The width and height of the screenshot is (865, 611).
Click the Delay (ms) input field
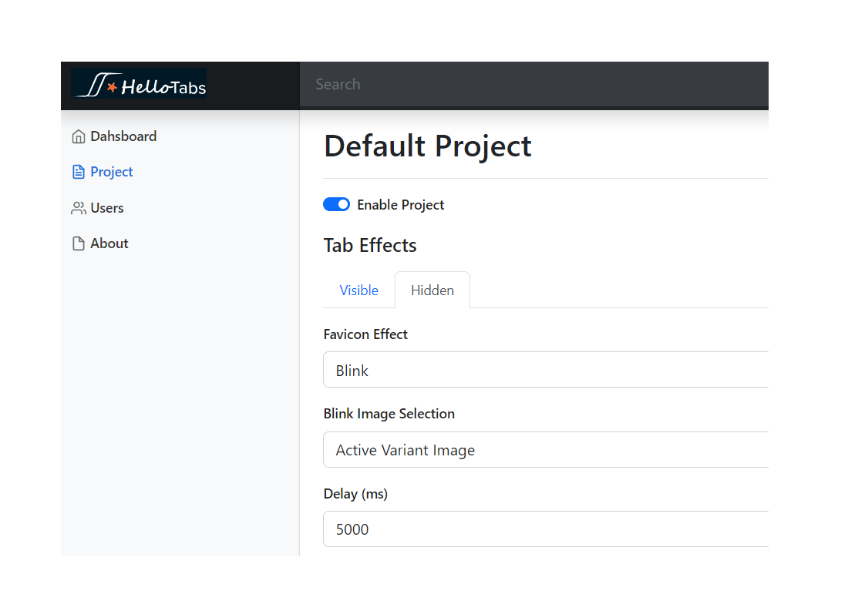(546, 529)
